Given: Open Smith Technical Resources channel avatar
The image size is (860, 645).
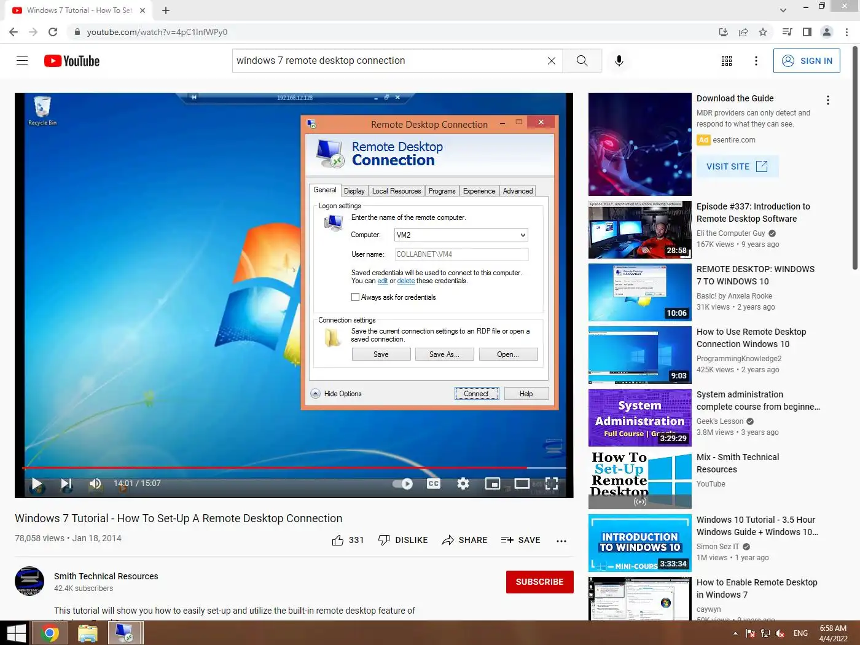Looking at the screenshot, I should (x=29, y=582).
